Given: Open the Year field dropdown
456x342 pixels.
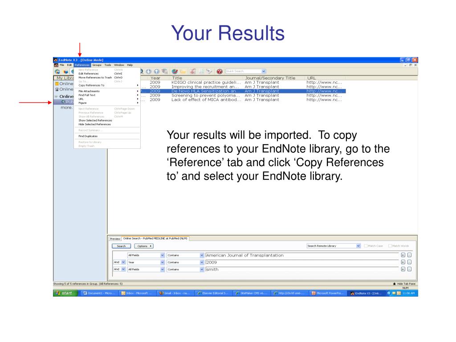Looking at the screenshot, I should click(x=162, y=262).
